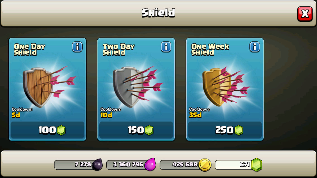The image size is (317, 178).
Task: Click the silver shield with arrows image
Action: point(138,86)
